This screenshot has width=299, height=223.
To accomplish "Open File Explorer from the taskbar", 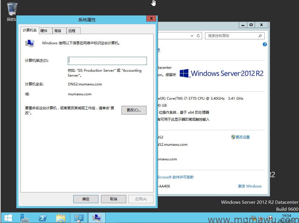I will [x=61, y=218].
